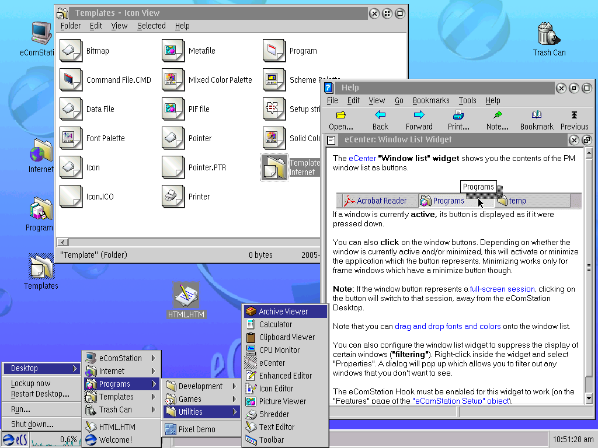Image resolution: width=598 pixels, height=448 pixels.
Task: Select the Metafile template icon
Action: click(173, 51)
